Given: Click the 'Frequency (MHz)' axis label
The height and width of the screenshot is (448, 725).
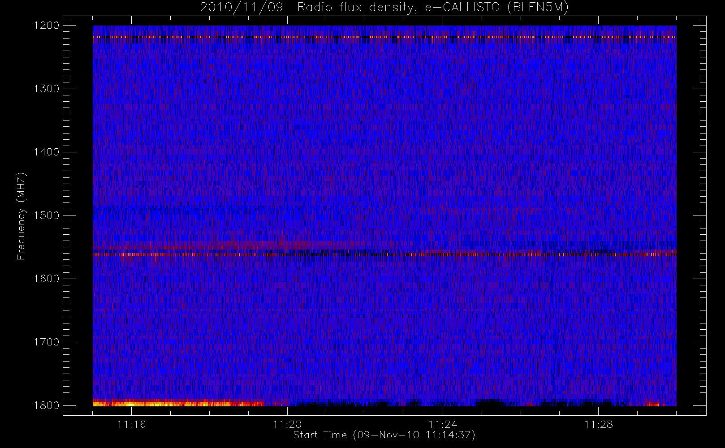Looking at the screenshot, I should (21, 216).
